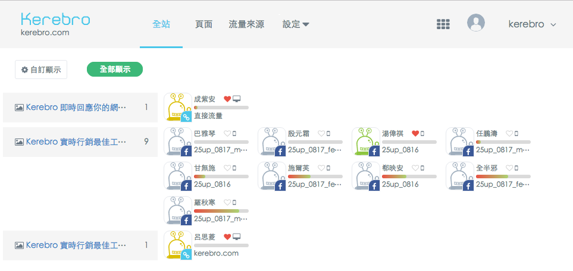Image resolution: width=573 pixels, height=271 pixels.
Task: Toggle favorite heart for 任鵬濤
Action: pos(509,134)
